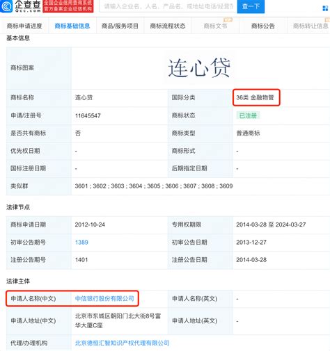Click registration announcement issue 1401
The width and height of the screenshot is (330, 351).
(81, 260)
